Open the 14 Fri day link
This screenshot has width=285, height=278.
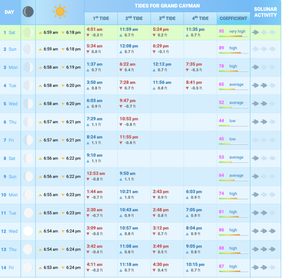pyautogui.click(x=10, y=267)
